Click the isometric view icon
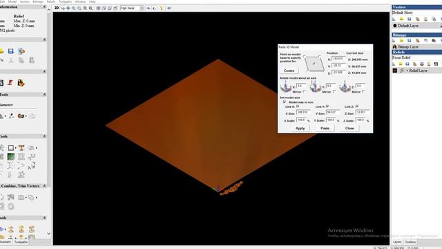The image size is (442, 249). (x=98, y=8)
